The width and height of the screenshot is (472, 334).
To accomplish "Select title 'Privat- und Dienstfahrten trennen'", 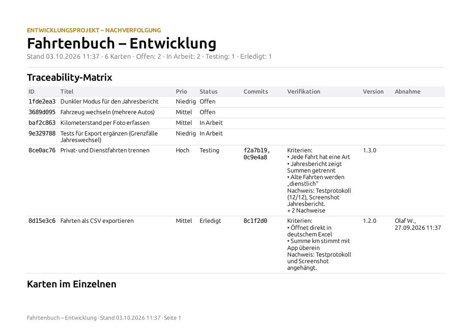I will click(105, 150).
